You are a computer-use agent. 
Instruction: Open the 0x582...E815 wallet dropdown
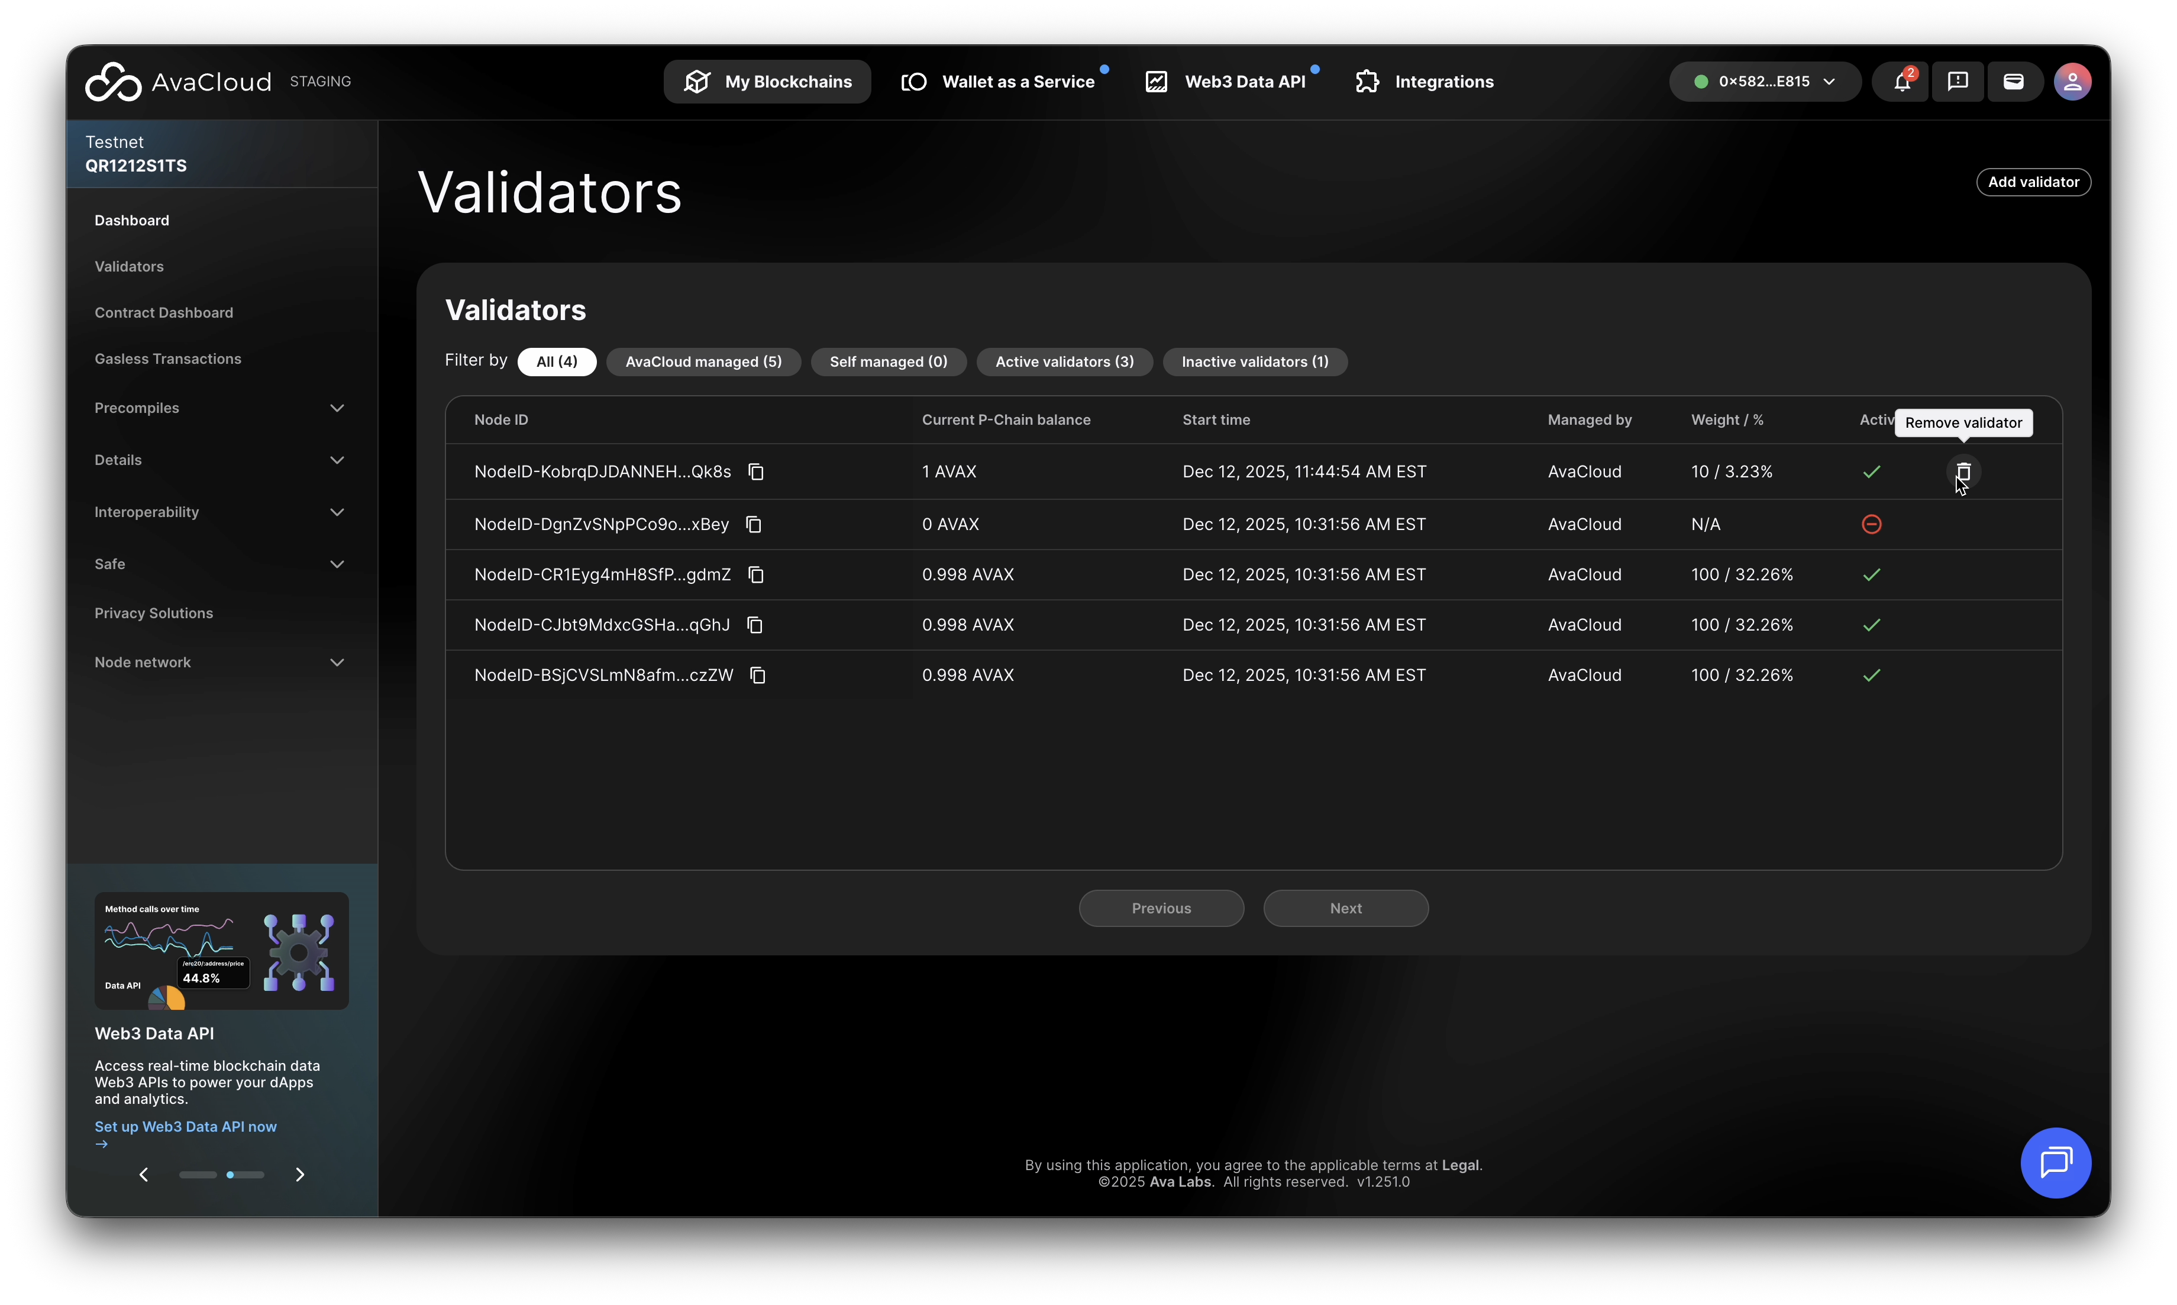tap(1763, 82)
